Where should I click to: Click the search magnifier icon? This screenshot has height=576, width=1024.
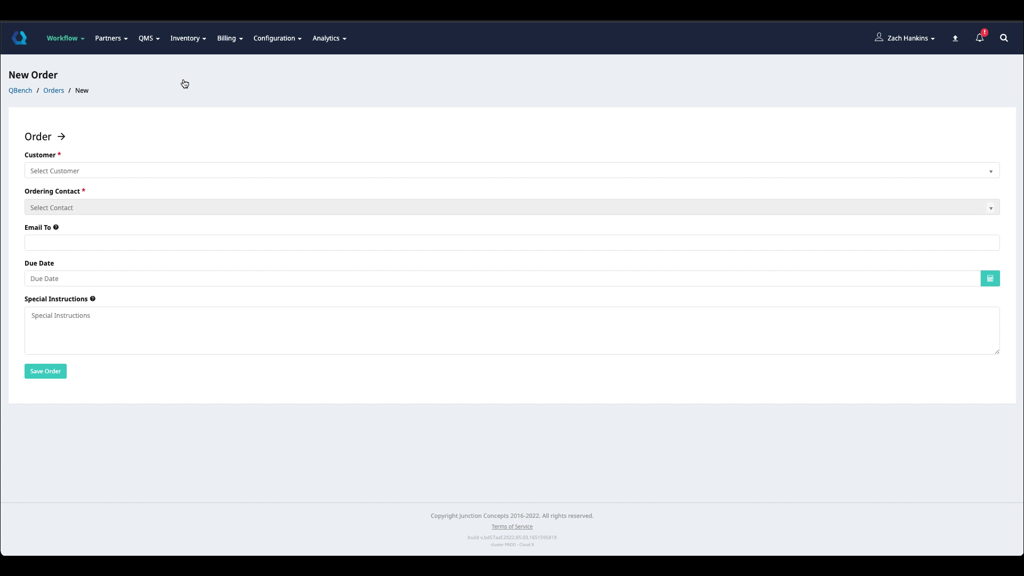click(x=1004, y=38)
